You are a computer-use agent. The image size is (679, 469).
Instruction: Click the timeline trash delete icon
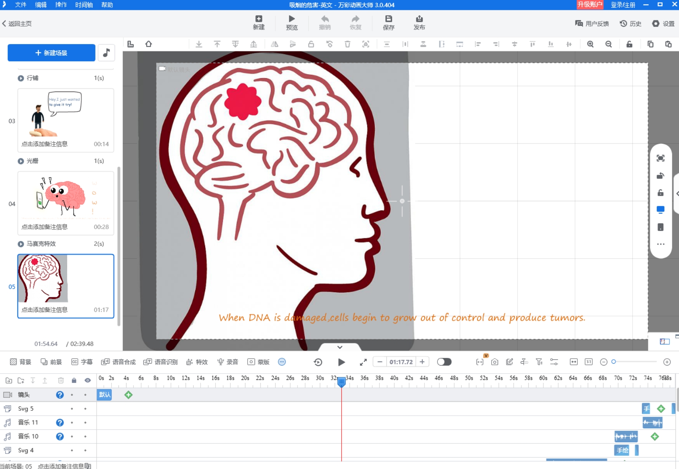tap(61, 380)
